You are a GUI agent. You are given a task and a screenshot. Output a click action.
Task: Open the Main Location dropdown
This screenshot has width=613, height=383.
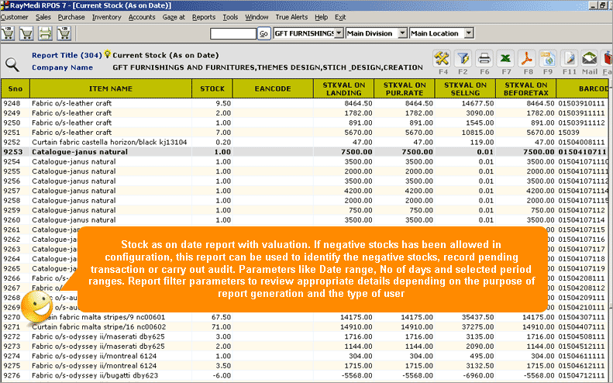470,33
